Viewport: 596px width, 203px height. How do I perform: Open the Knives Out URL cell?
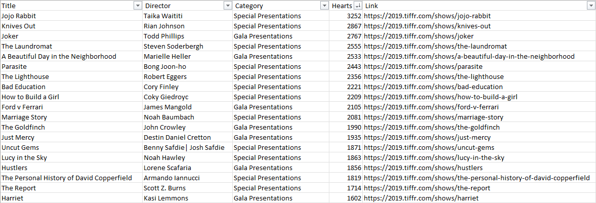point(427,26)
